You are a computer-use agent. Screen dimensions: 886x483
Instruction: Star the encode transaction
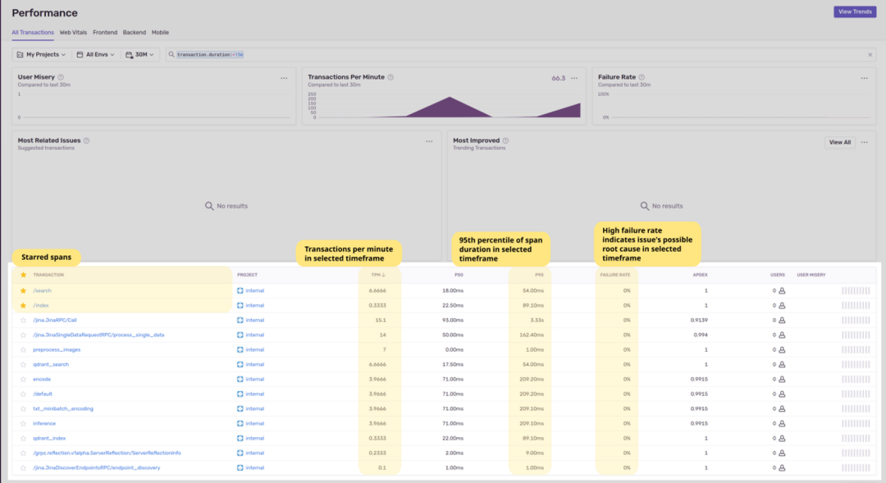[x=23, y=379]
